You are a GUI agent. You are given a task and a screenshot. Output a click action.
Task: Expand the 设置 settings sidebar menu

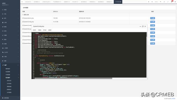[x=10, y=61]
